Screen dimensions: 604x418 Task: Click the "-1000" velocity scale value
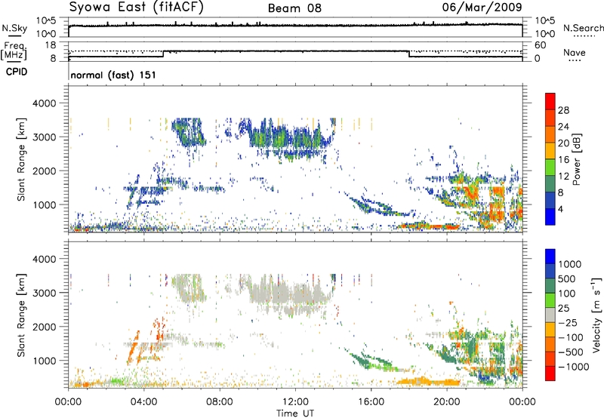(x=574, y=367)
